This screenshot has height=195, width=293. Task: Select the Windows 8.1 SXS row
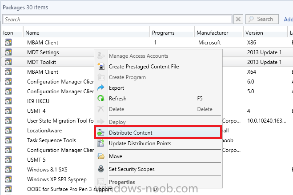coord(47,169)
